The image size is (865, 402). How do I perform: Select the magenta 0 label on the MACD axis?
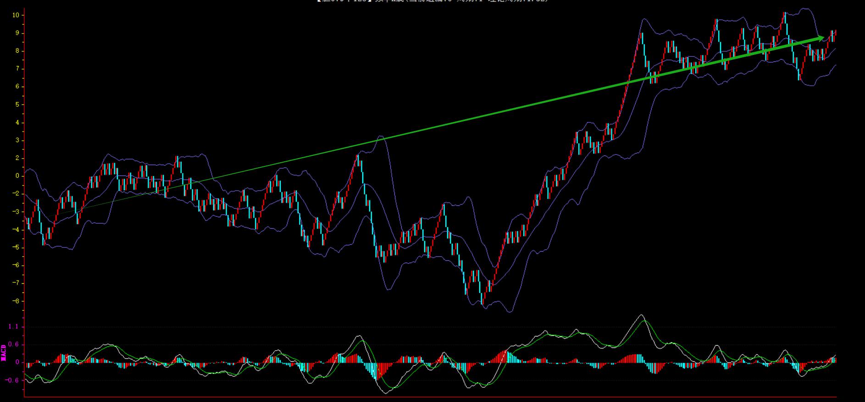[x=17, y=362]
